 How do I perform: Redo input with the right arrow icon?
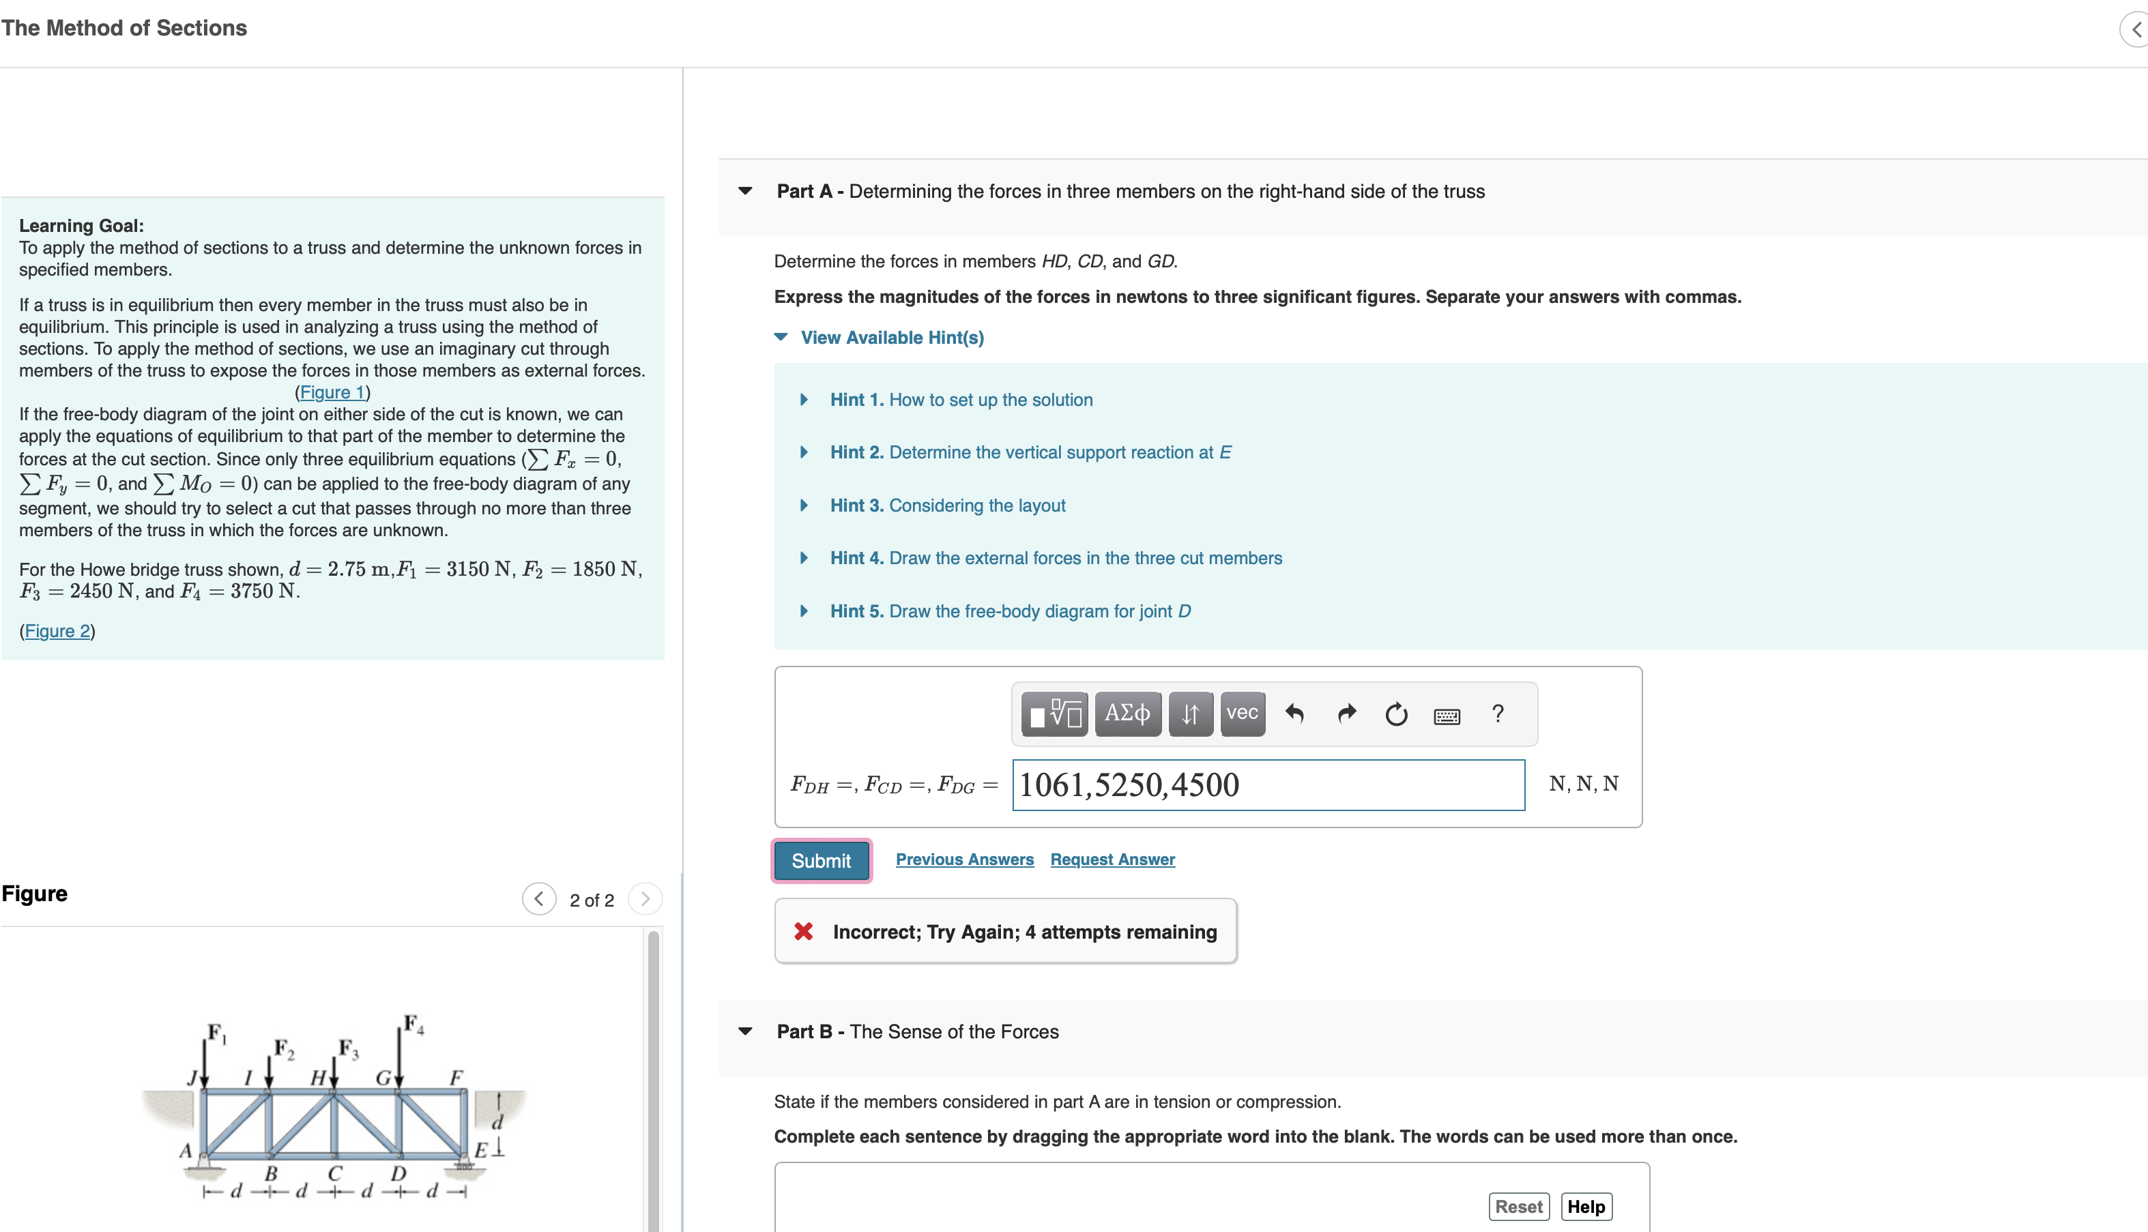coord(1346,714)
